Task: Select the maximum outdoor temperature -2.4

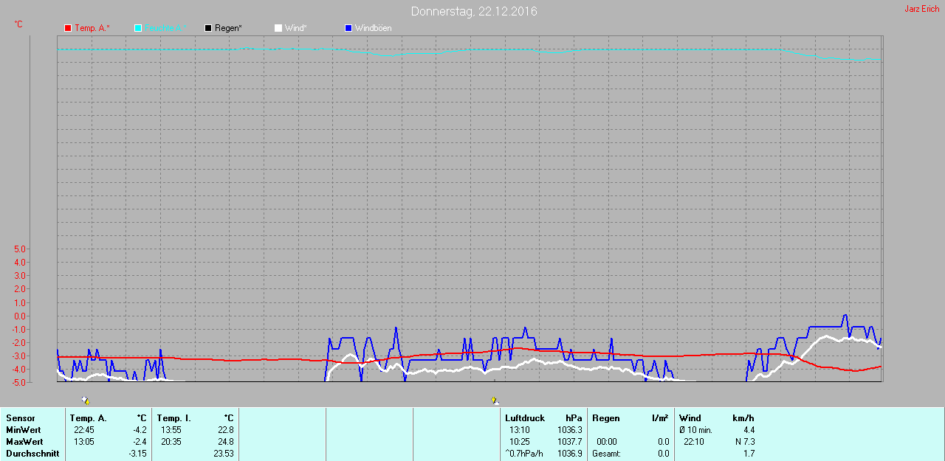Action: click(x=138, y=442)
